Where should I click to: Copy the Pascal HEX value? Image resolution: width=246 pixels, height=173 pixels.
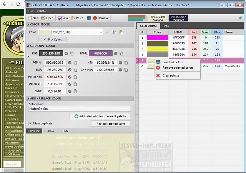tap(75, 77)
